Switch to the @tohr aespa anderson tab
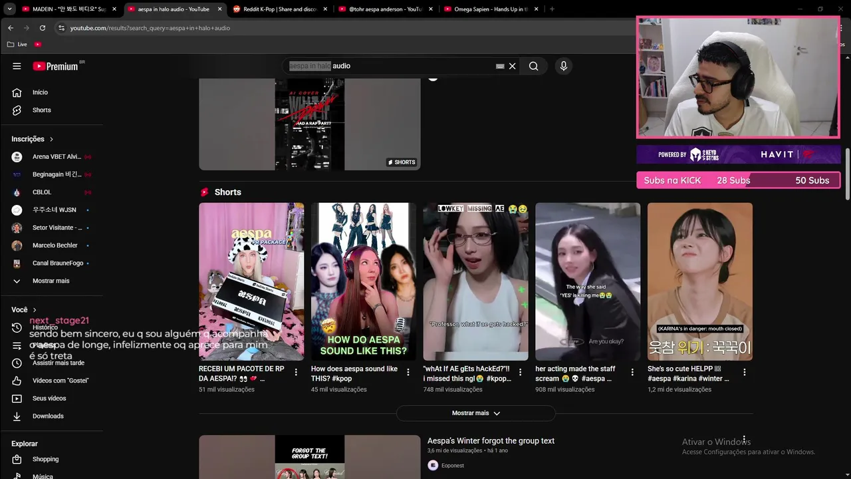 coord(384,9)
